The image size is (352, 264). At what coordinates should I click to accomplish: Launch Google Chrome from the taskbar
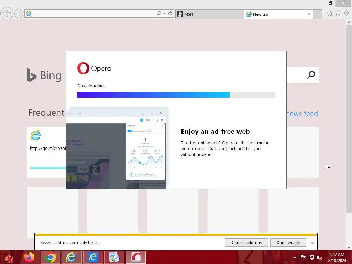[x=50, y=257]
